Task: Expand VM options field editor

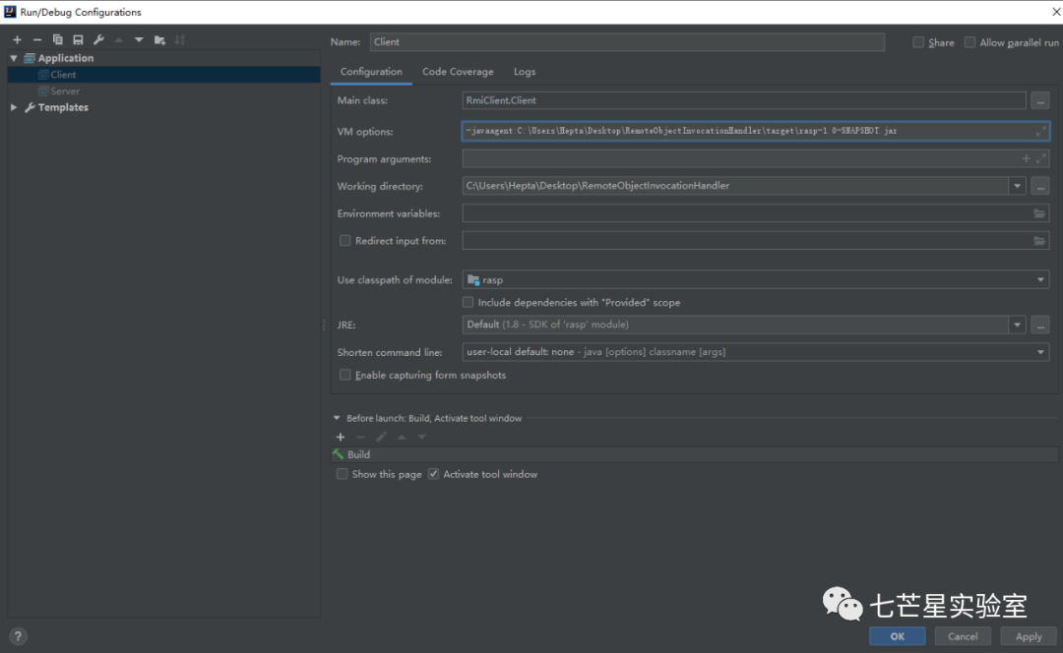Action: (x=1040, y=132)
